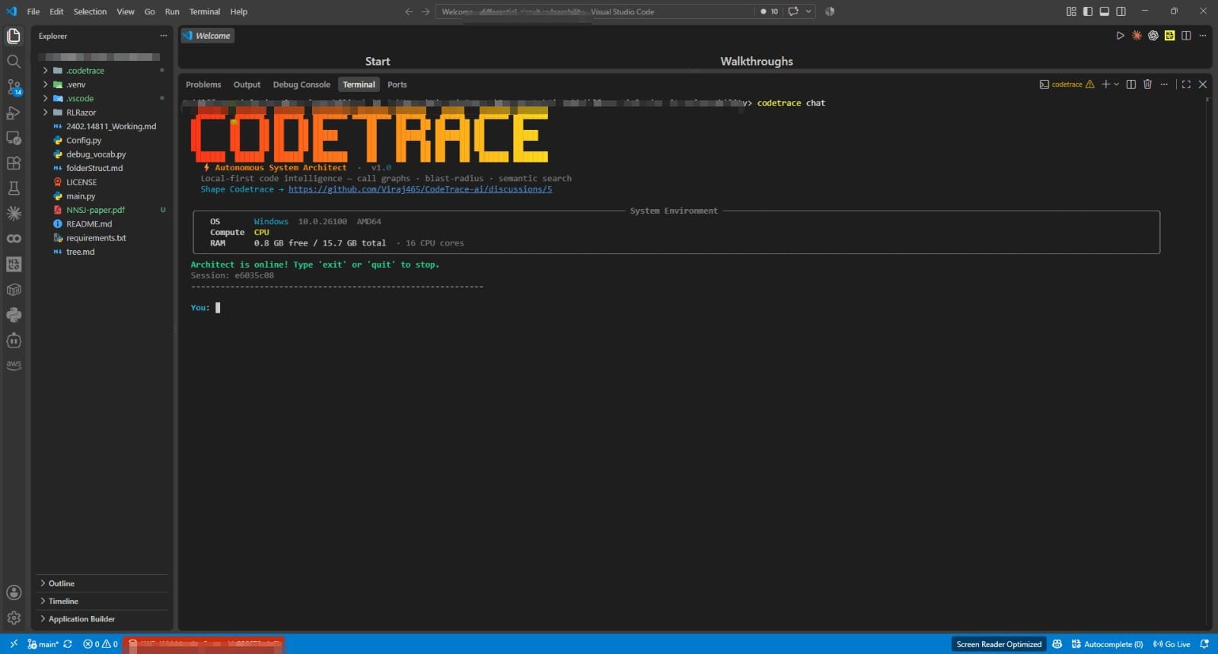The image size is (1218, 654).
Task: Open the Python extension icon in activity bar
Action: click(14, 315)
